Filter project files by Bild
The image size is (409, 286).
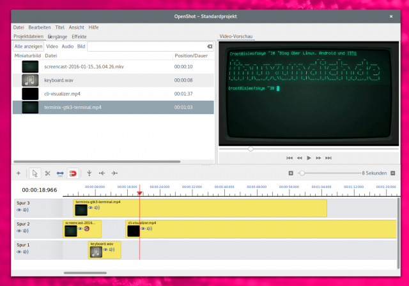pos(81,46)
